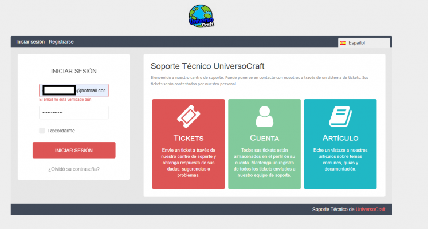This screenshot has width=428, height=229.
Task: Click the Tickets card description text
Action: click(189, 163)
